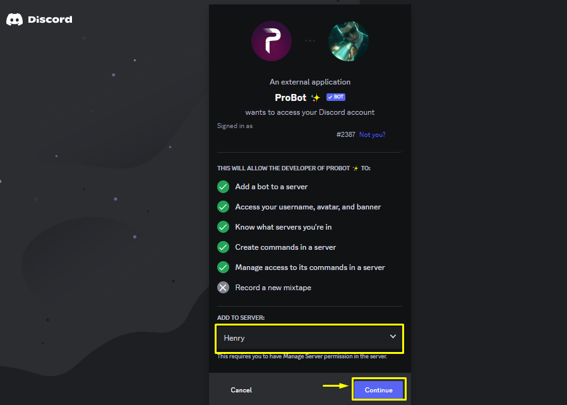Image resolution: width=567 pixels, height=405 pixels.
Task: Click the Continue button
Action: (379, 390)
